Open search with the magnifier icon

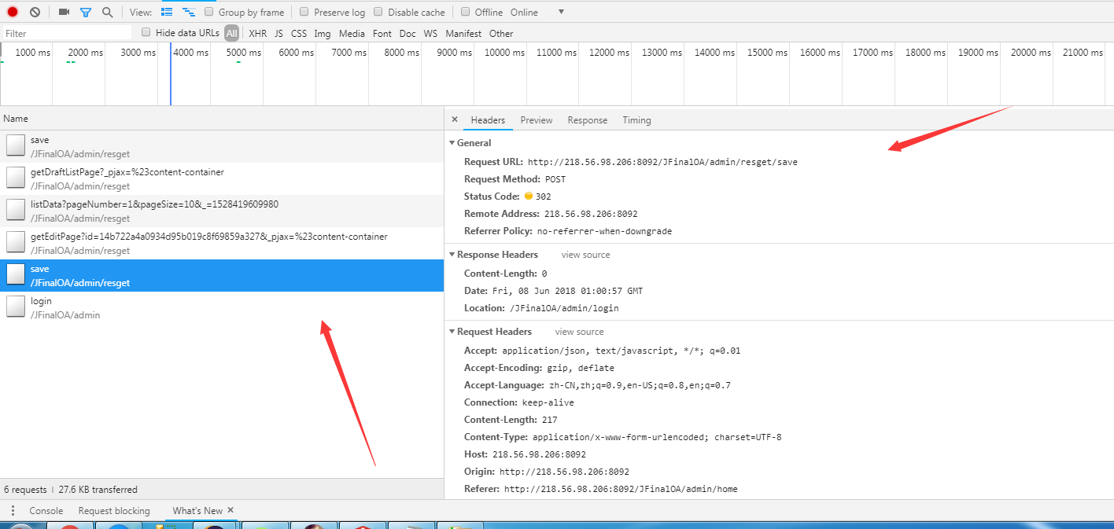pos(107,13)
